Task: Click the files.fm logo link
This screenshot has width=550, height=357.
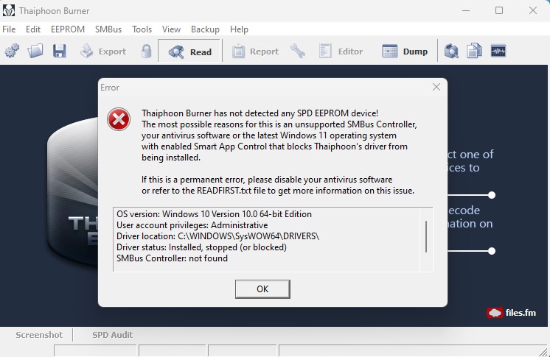Action: click(x=512, y=313)
